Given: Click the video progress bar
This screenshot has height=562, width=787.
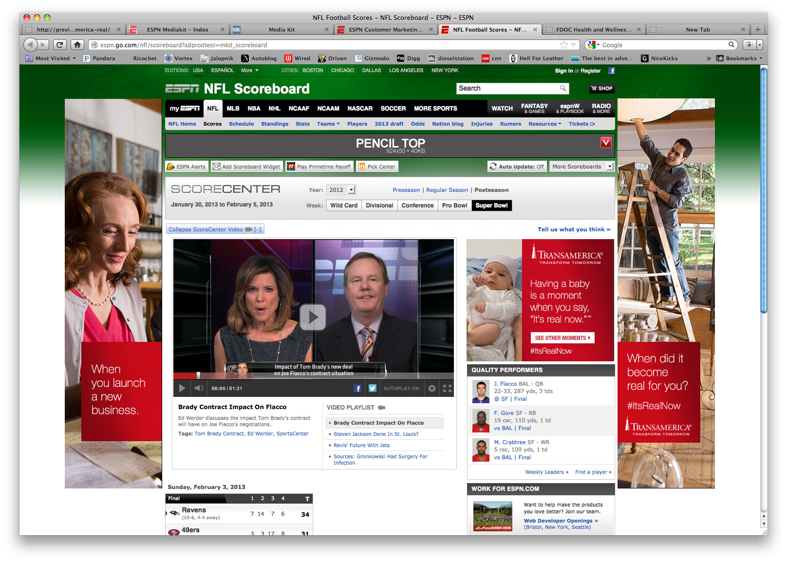Looking at the screenshot, I should (313, 375).
